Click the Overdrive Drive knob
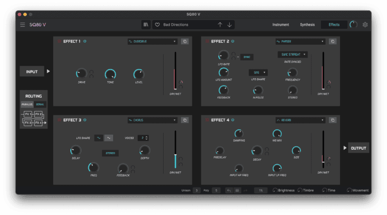Image resolution: width=387 pixels, height=215 pixels. click(81, 74)
